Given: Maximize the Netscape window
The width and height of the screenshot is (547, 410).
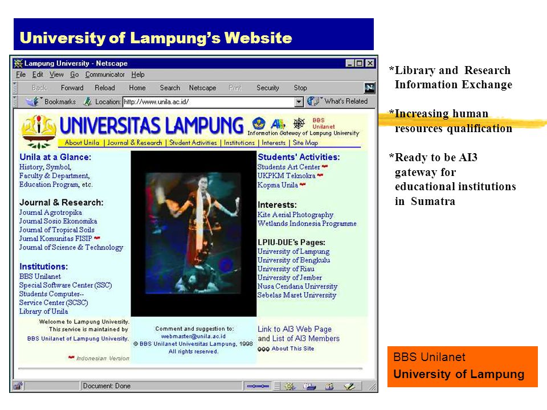Looking at the screenshot, I should [x=360, y=63].
